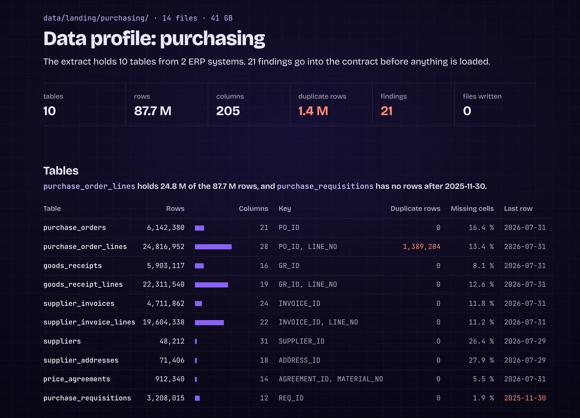580x418 pixels.
Task: Click the findings stat value 21
Action: (x=386, y=111)
